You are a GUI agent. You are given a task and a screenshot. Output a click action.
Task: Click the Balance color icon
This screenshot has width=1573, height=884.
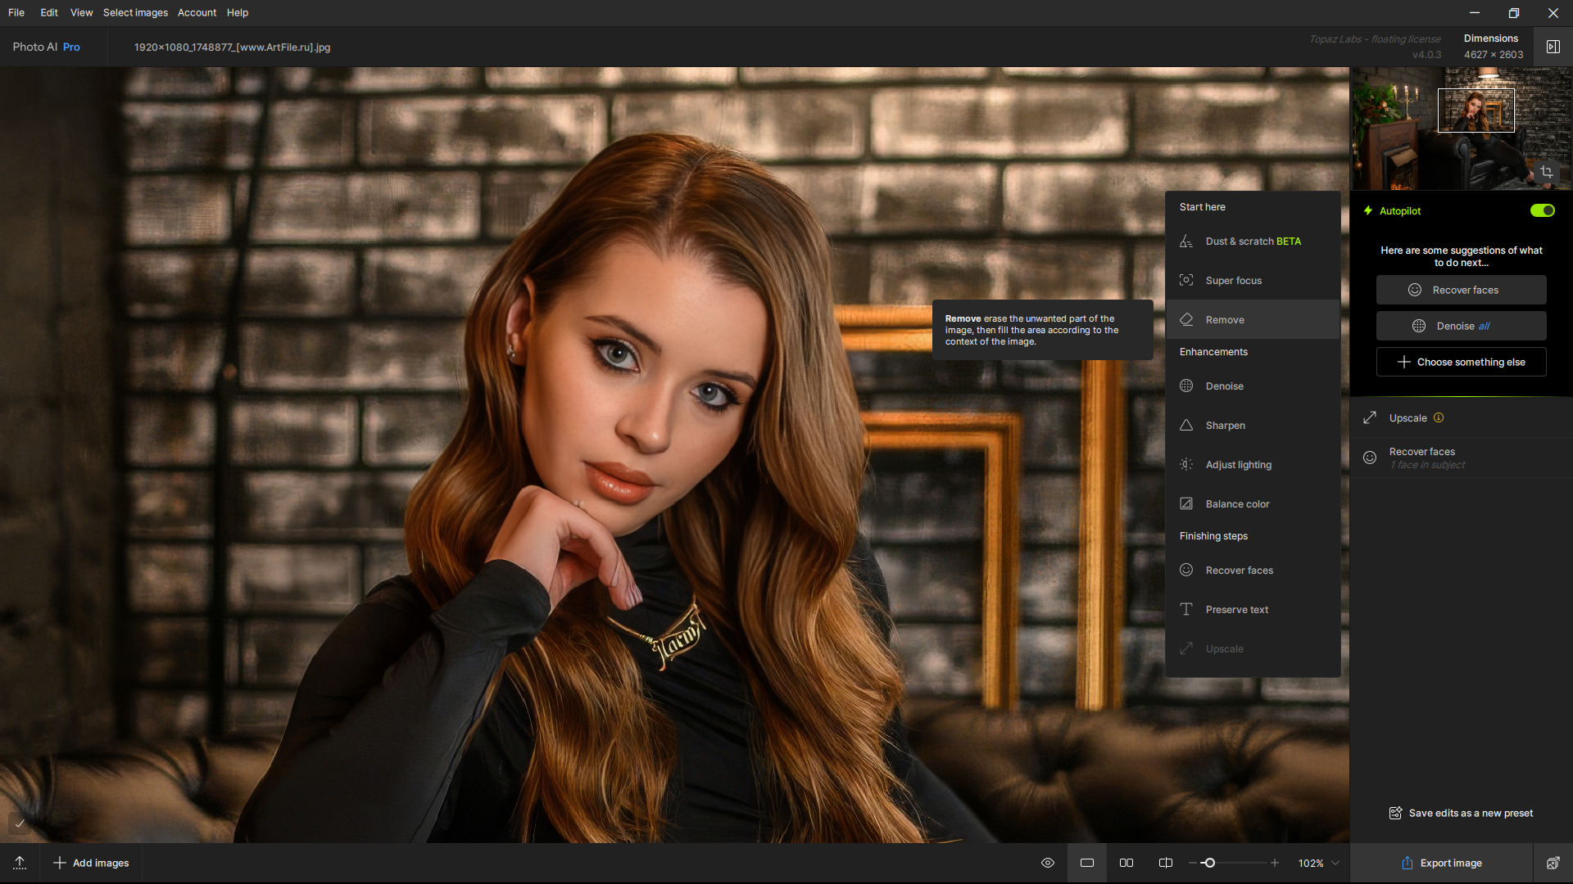pyautogui.click(x=1186, y=504)
